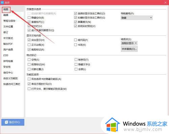The width and height of the screenshot is (169, 134).
Task: Check 段落标记(M) option
Action: tap(29, 64)
